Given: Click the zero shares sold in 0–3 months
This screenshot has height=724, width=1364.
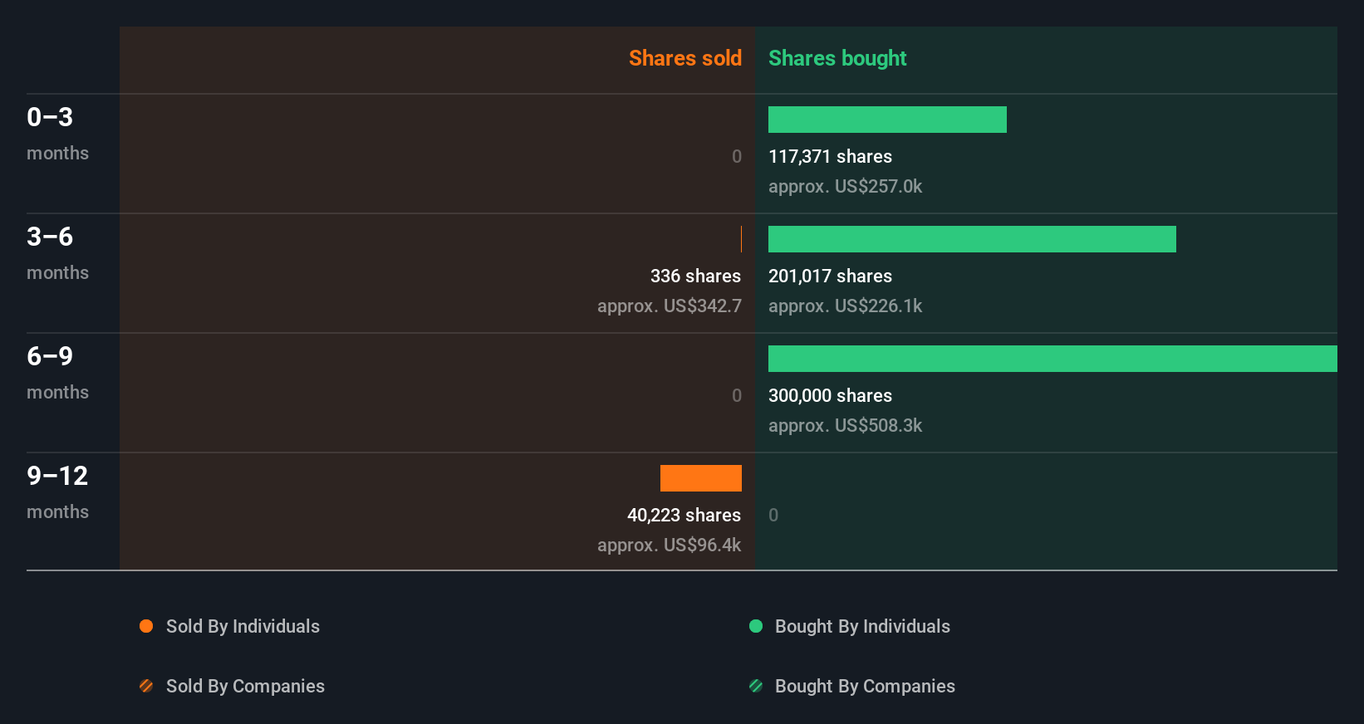Looking at the screenshot, I should pyautogui.click(x=737, y=156).
